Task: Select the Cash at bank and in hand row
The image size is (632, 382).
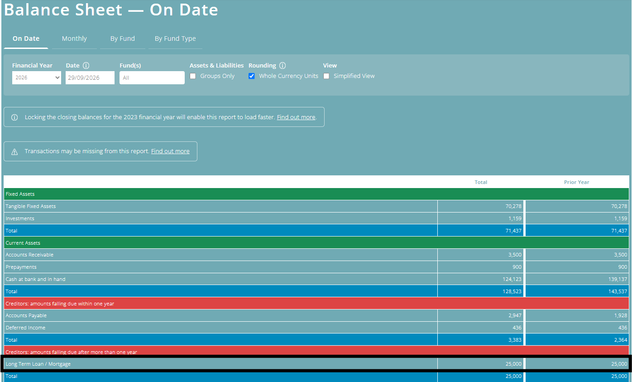Action: pos(316,279)
